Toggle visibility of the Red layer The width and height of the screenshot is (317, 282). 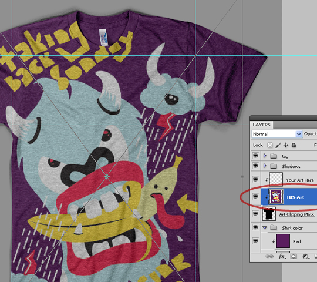[255, 241]
